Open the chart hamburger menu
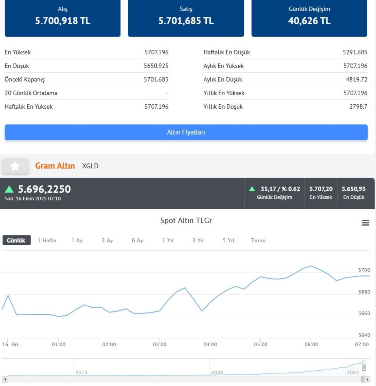Viewport: 376px width, 386px height. point(365,223)
